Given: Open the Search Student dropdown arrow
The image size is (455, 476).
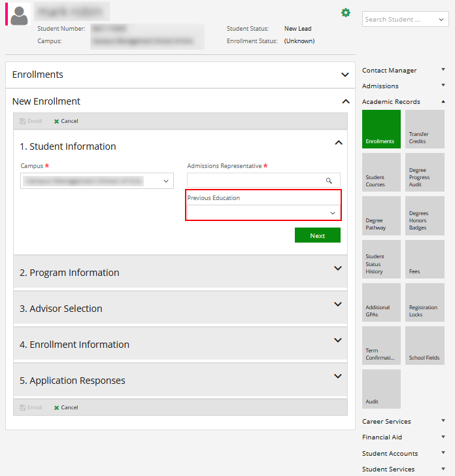Looking at the screenshot, I should point(441,20).
